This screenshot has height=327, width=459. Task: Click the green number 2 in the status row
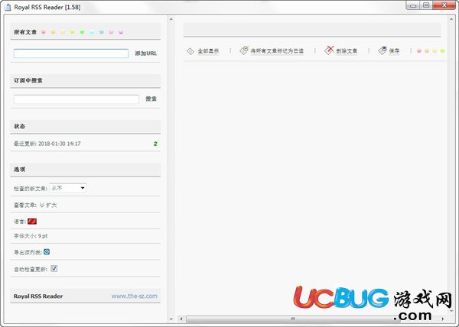click(155, 144)
